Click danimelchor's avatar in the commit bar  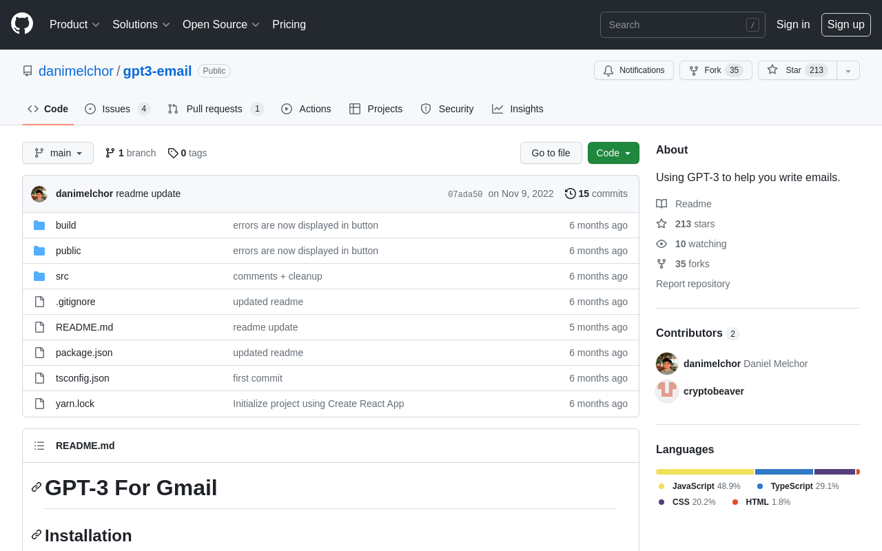coord(39,194)
